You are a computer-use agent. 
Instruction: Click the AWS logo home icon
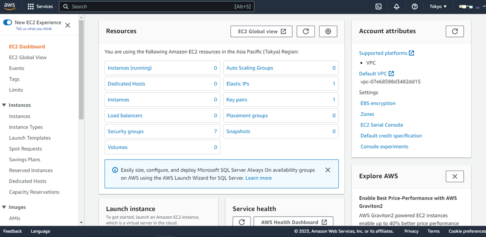coord(9,6)
